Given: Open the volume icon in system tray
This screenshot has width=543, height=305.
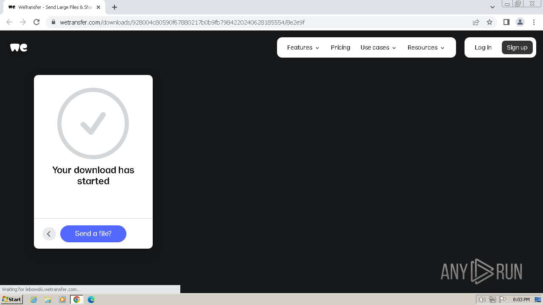Looking at the screenshot, I should (482, 299).
